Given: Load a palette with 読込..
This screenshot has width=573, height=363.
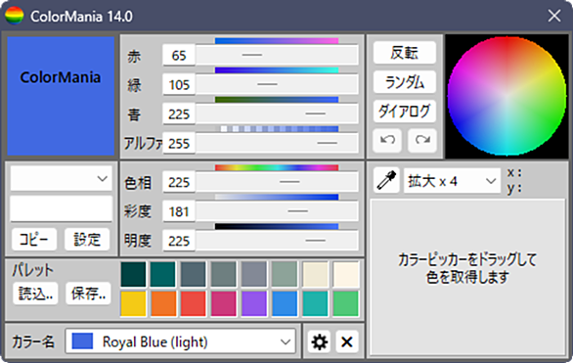Looking at the screenshot, I should click(35, 294).
